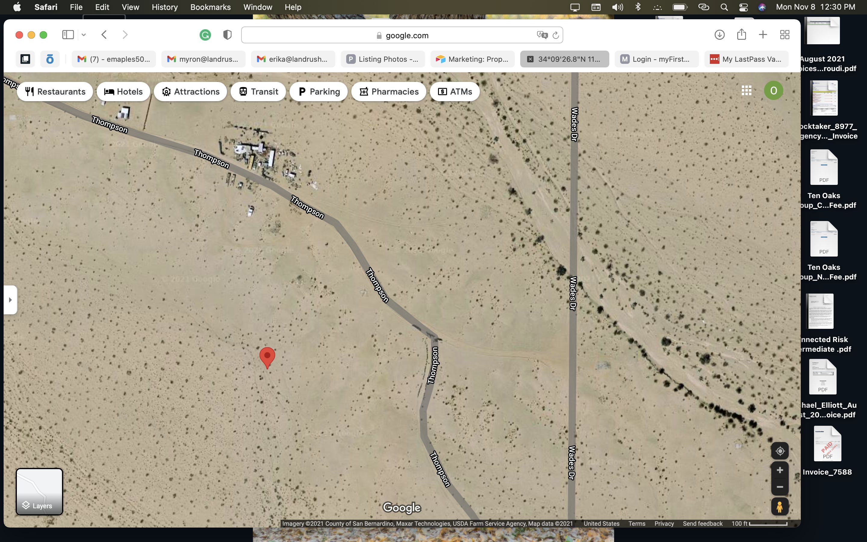Click the zoom in control
This screenshot has width=867, height=542.
pos(780,470)
